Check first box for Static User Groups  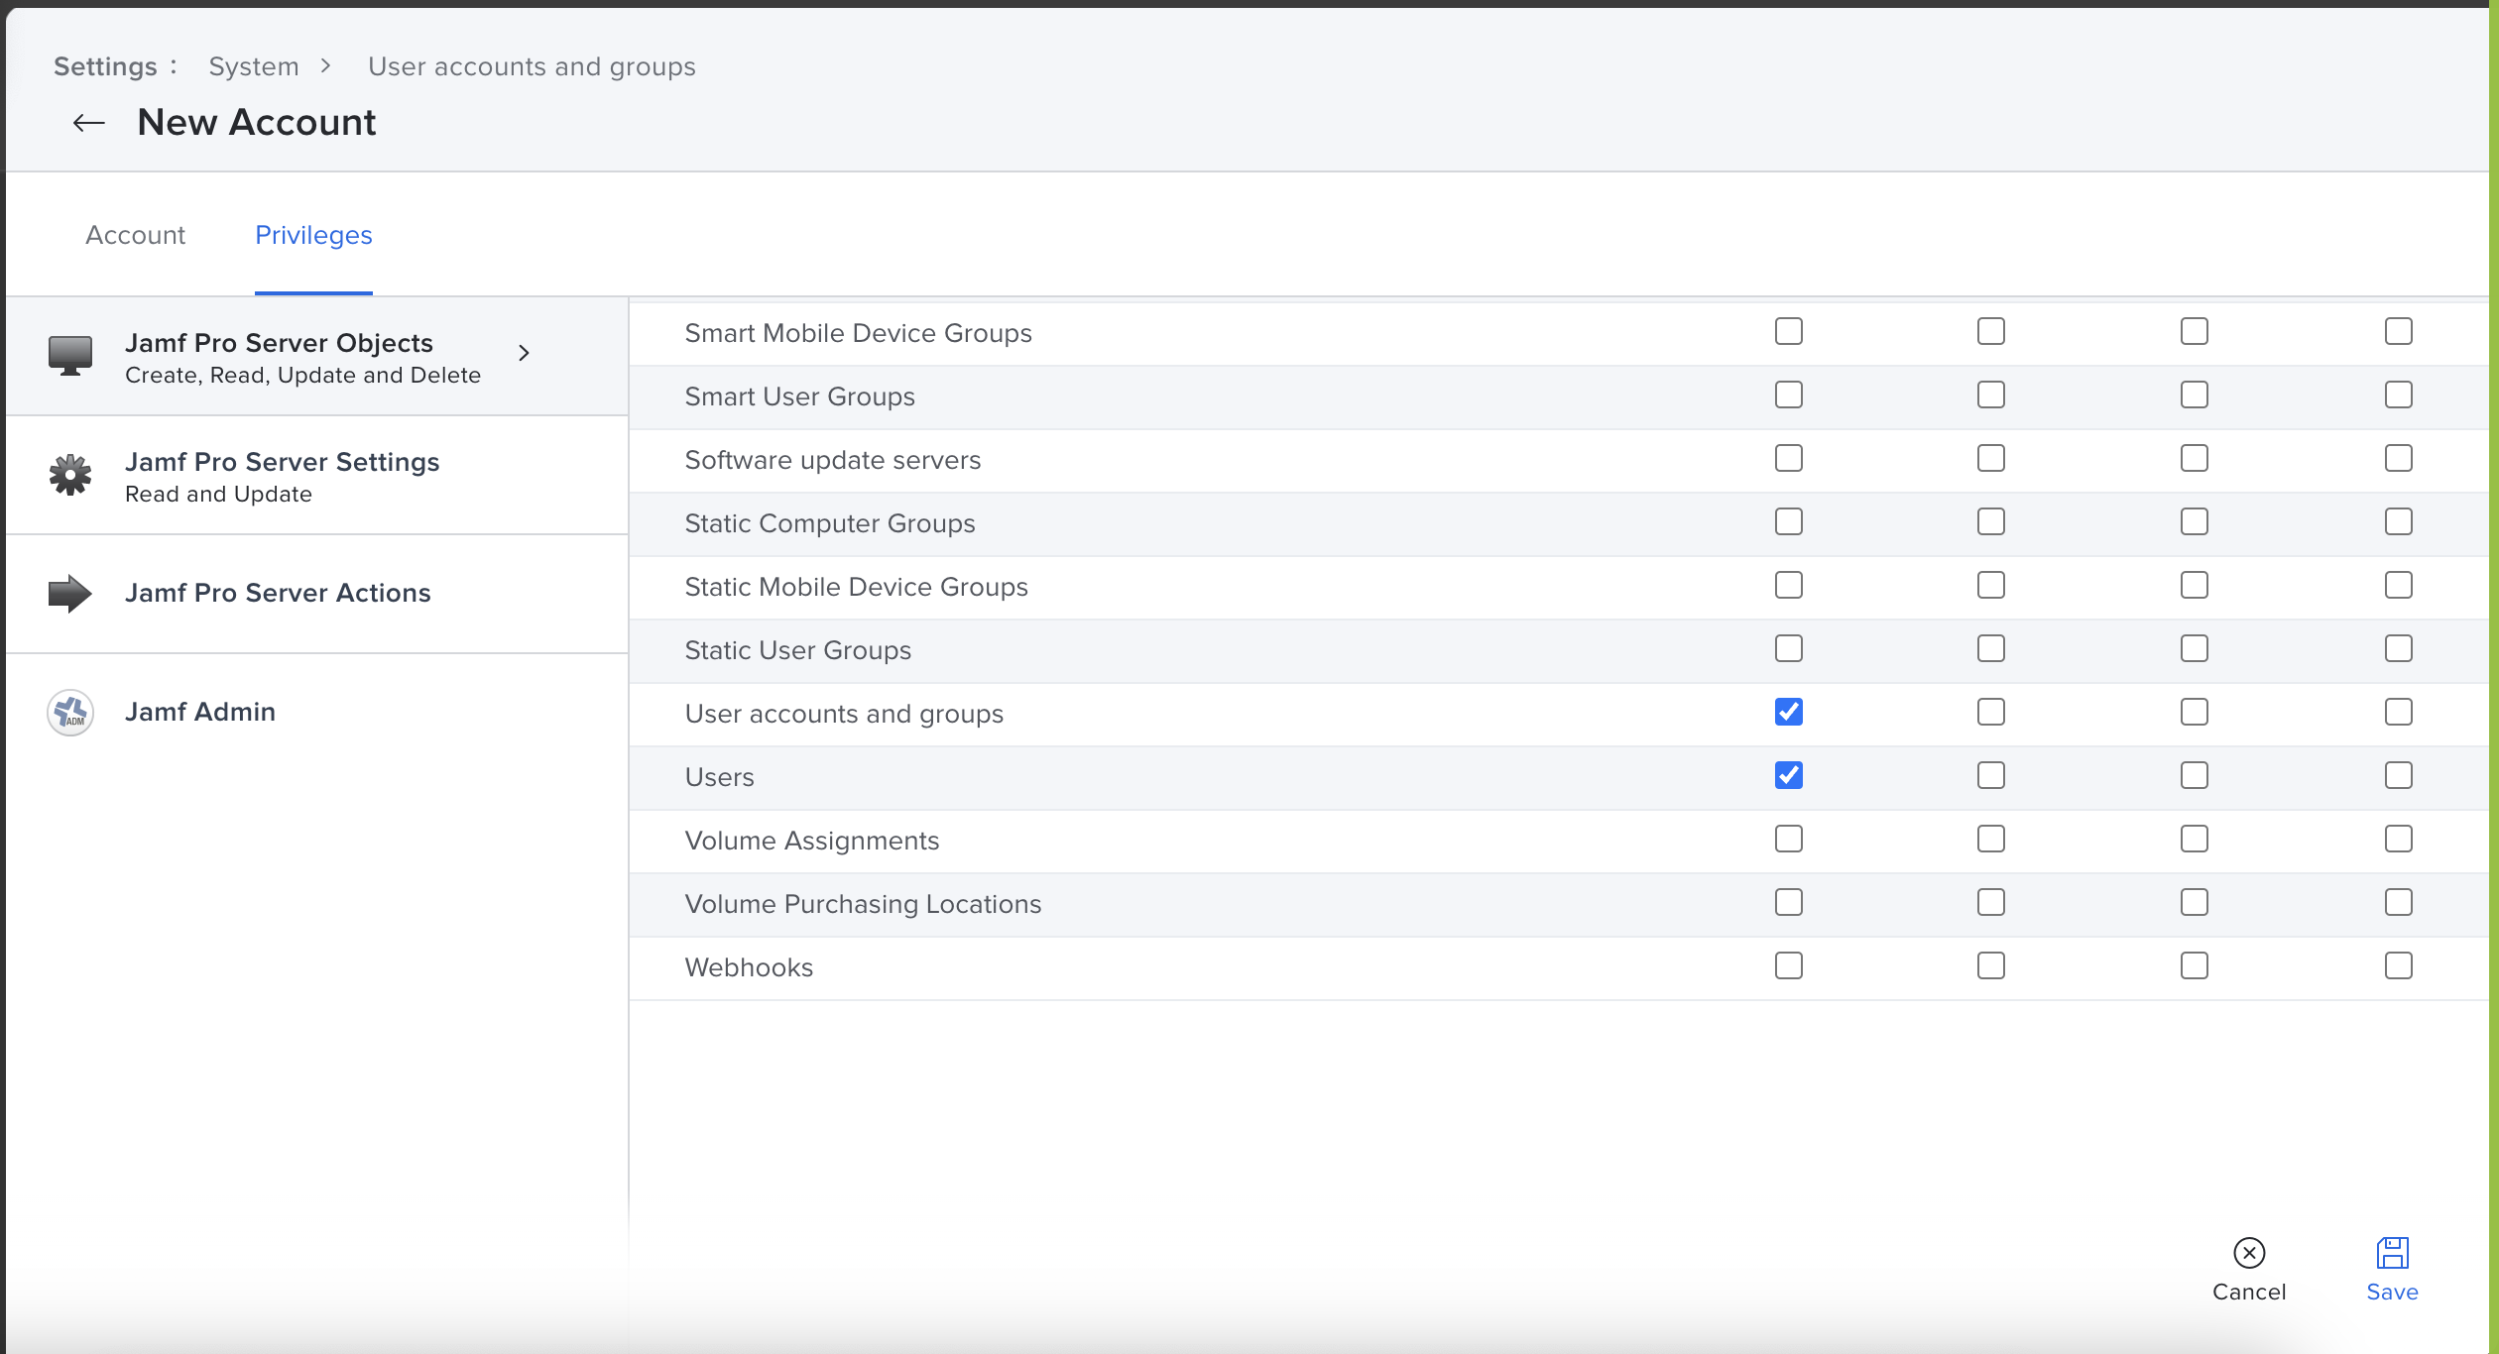[1789, 648]
